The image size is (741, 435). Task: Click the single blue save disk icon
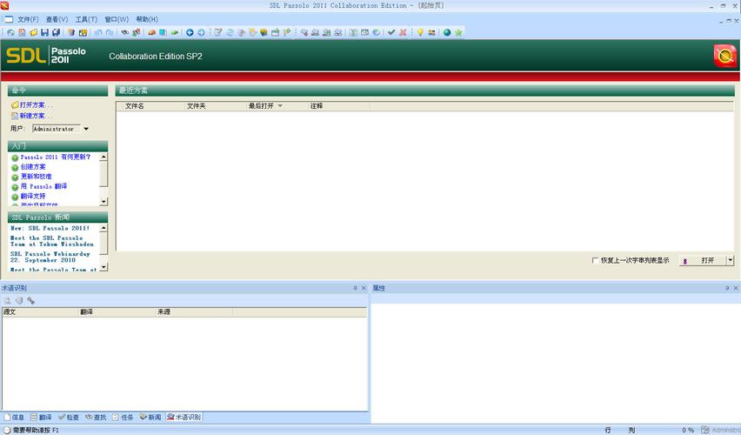tap(45, 33)
